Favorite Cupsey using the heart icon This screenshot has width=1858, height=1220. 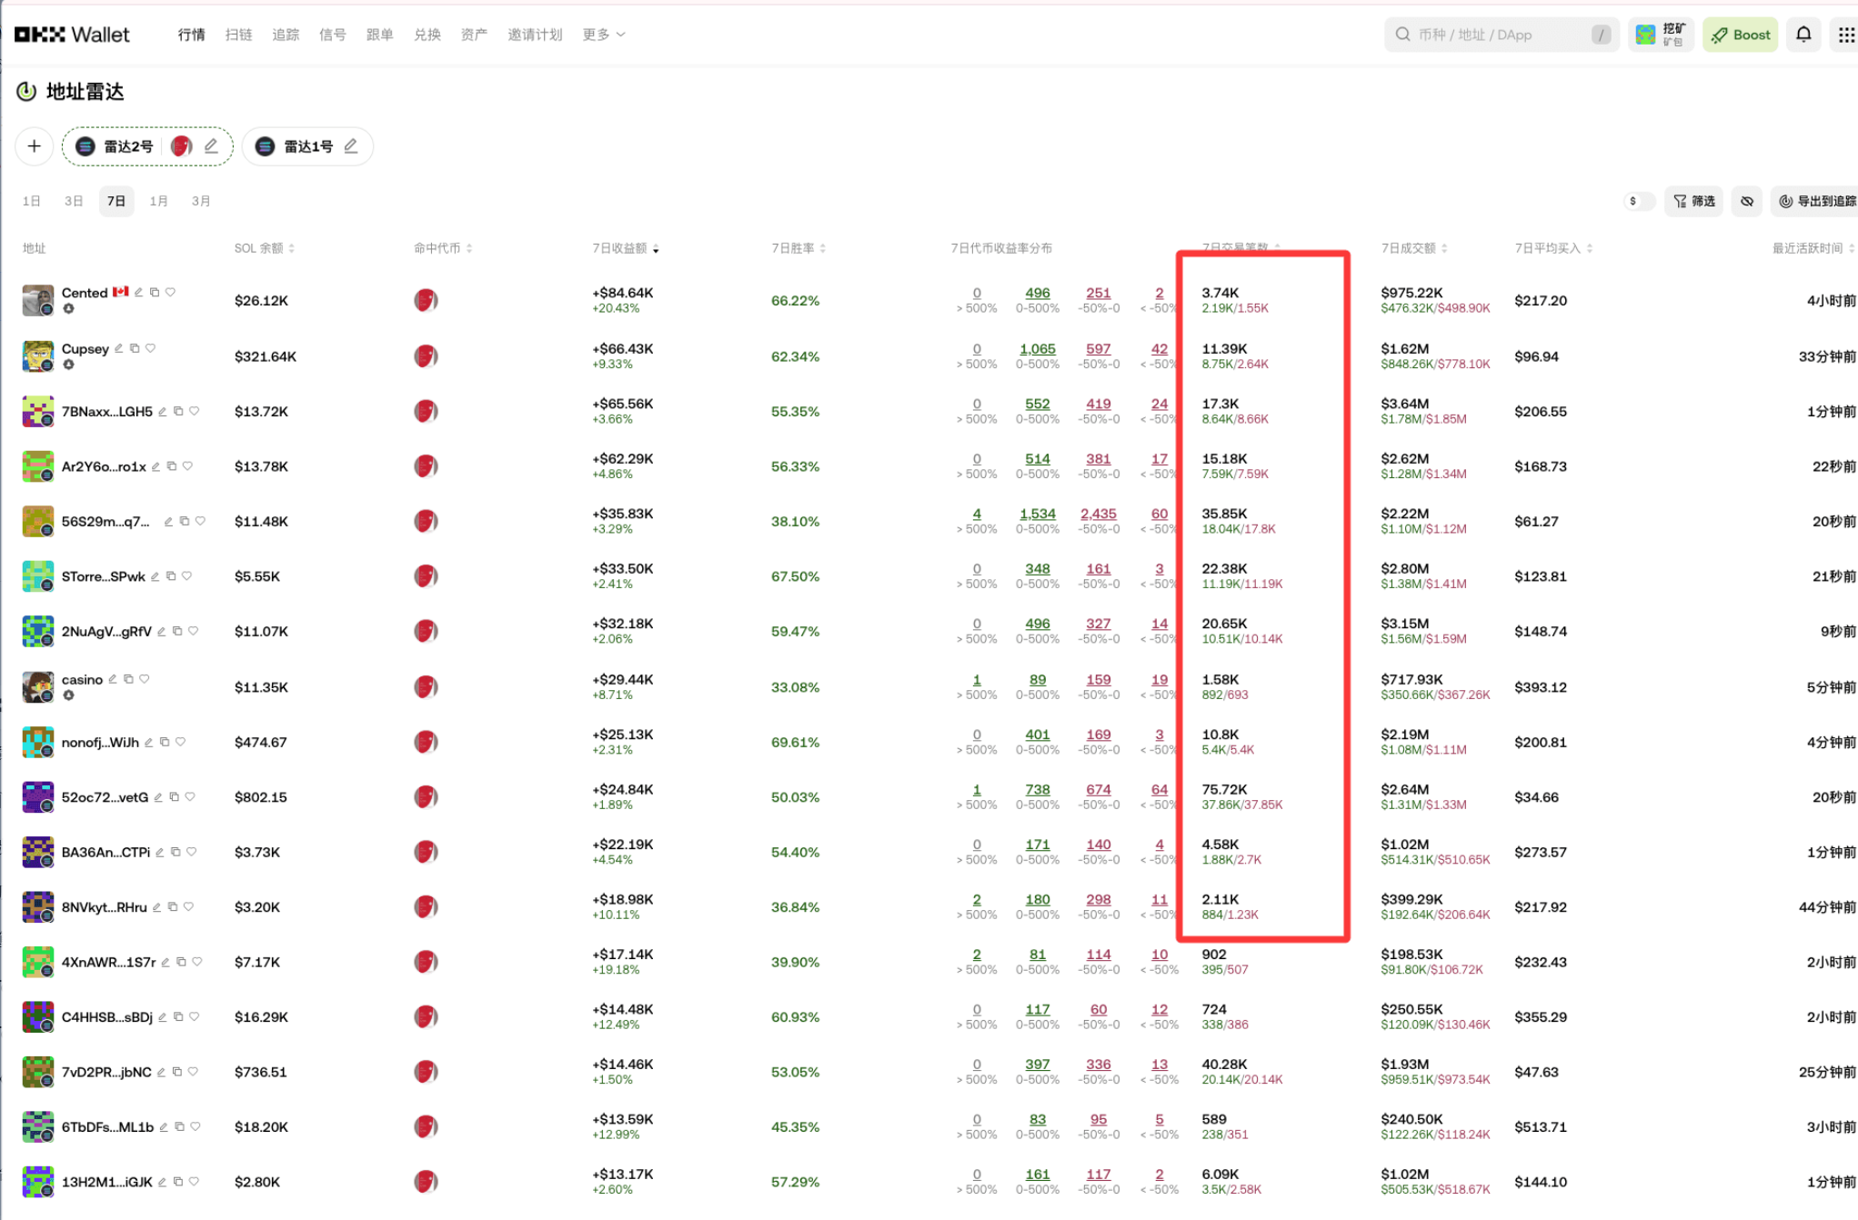click(x=151, y=348)
